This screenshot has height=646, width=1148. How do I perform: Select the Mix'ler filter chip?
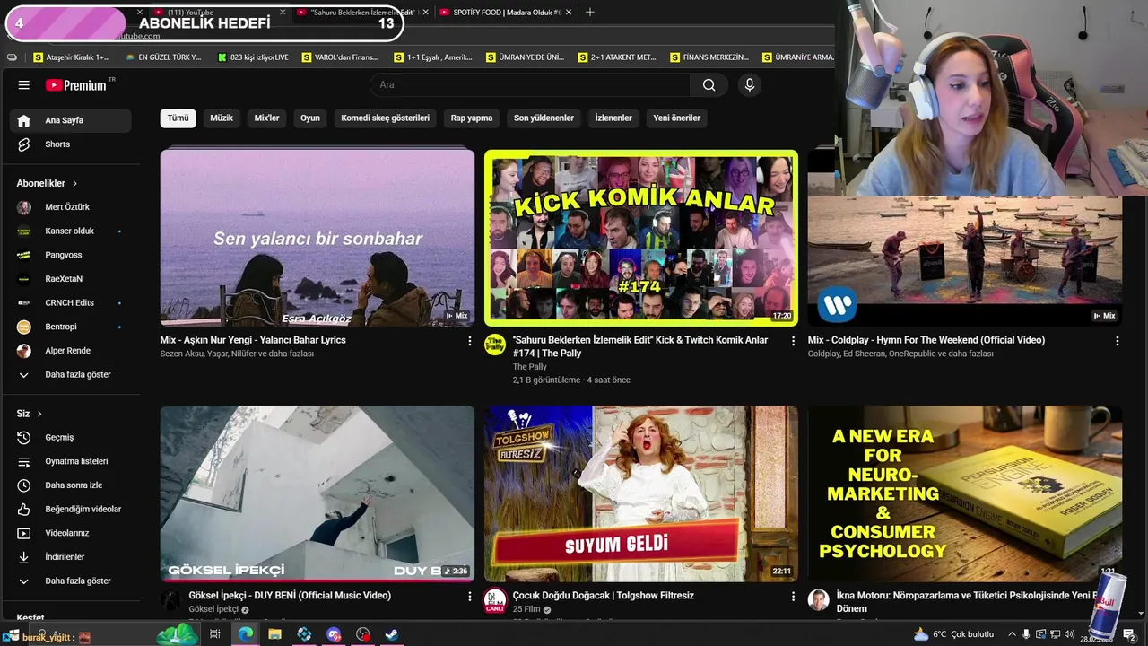coord(266,118)
